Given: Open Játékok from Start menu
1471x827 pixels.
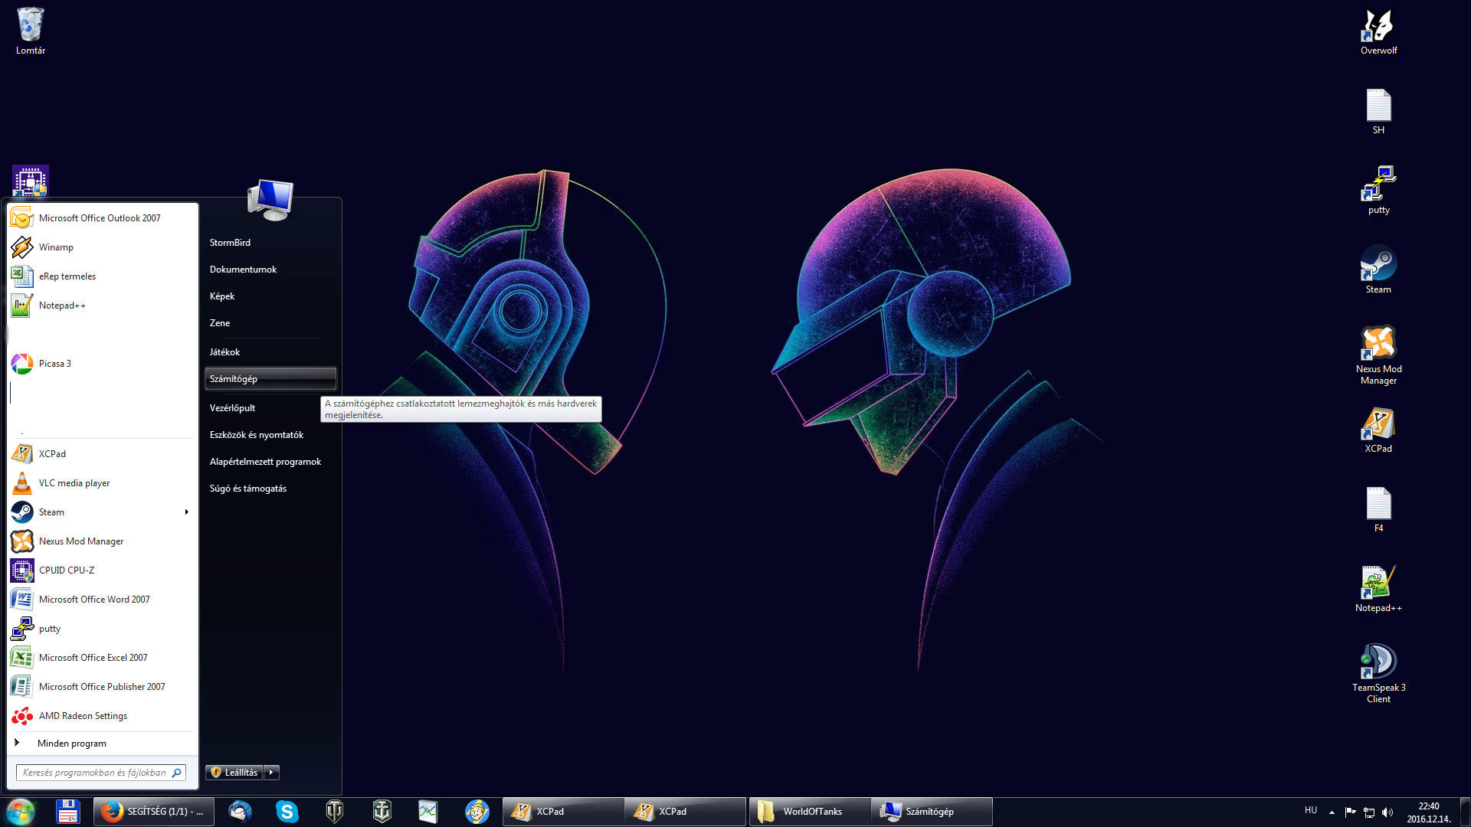Looking at the screenshot, I should (x=270, y=352).
